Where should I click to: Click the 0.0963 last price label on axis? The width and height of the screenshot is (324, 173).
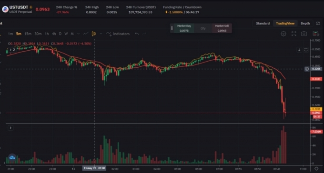coord(316,113)
